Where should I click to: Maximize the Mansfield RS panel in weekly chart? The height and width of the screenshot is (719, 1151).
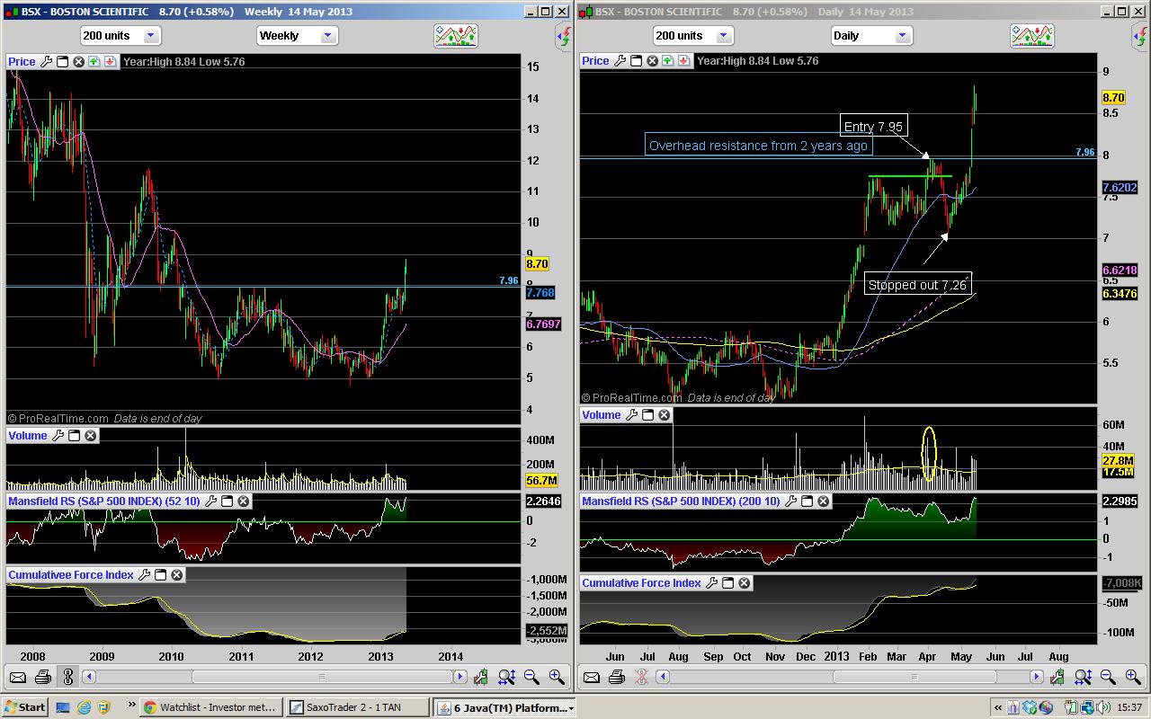[x=227, y=501]
